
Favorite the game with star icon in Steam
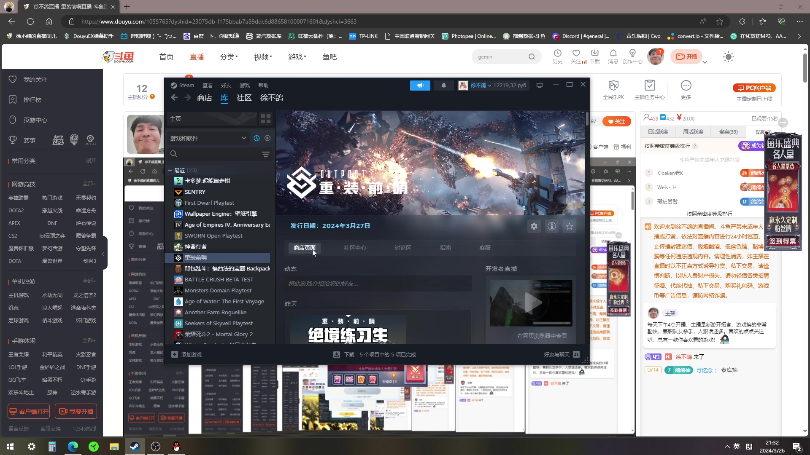click(x=570, y=226)
